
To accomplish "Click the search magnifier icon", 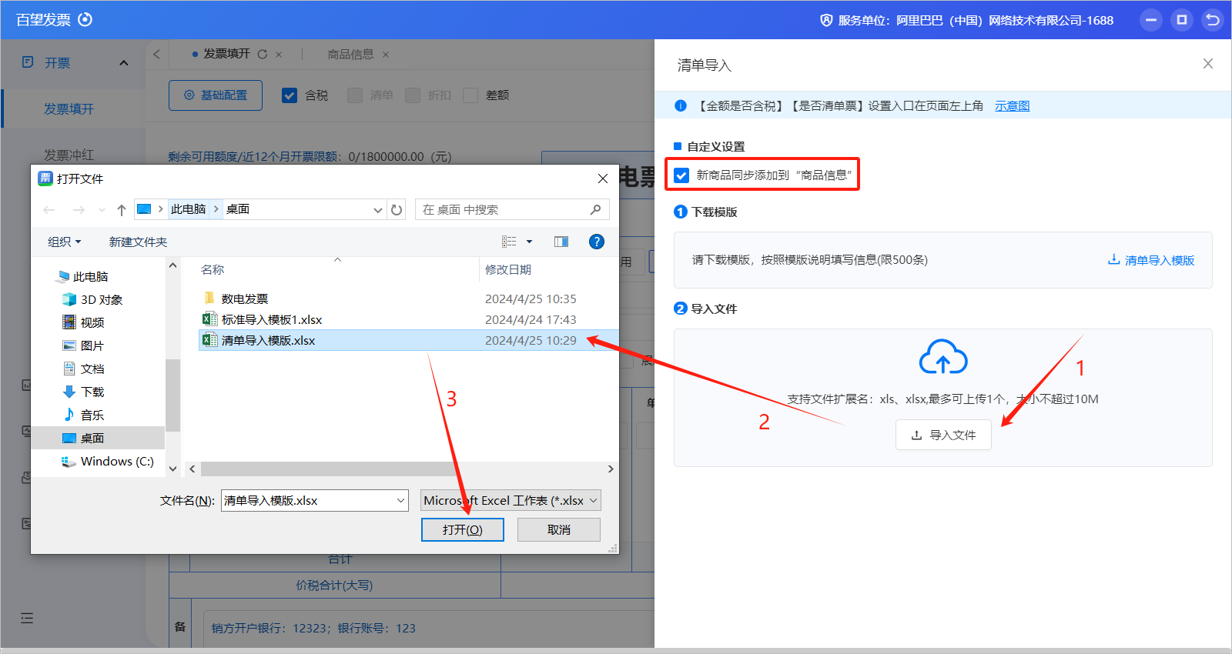I will (595, 209).
